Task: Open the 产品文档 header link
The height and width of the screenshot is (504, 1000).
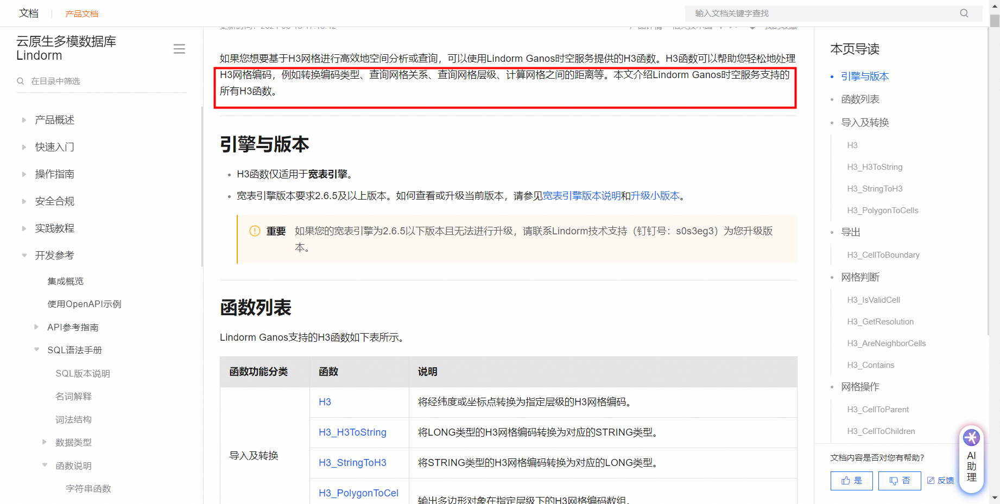Action: pos(82,14)
